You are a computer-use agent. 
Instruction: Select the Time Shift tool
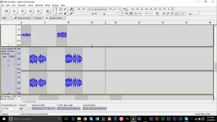(60, 14)
